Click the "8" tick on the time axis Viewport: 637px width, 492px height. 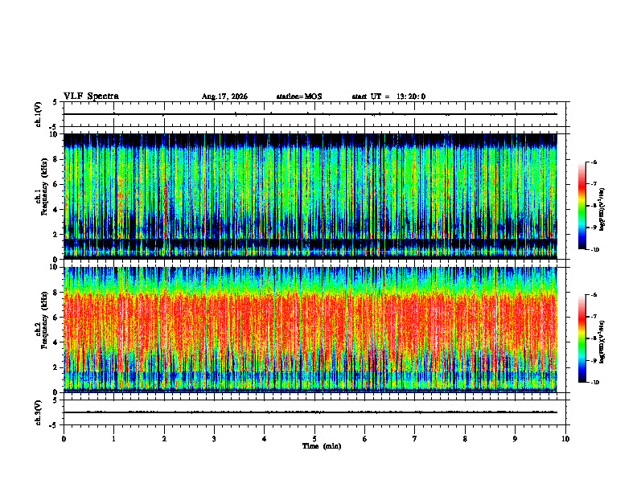click(x=465, y=439)
